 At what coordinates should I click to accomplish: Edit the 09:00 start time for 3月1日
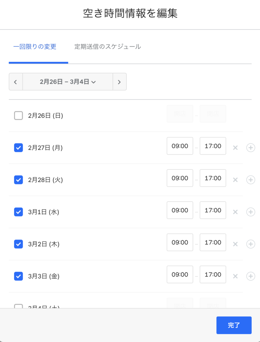(x=180, y=210)
